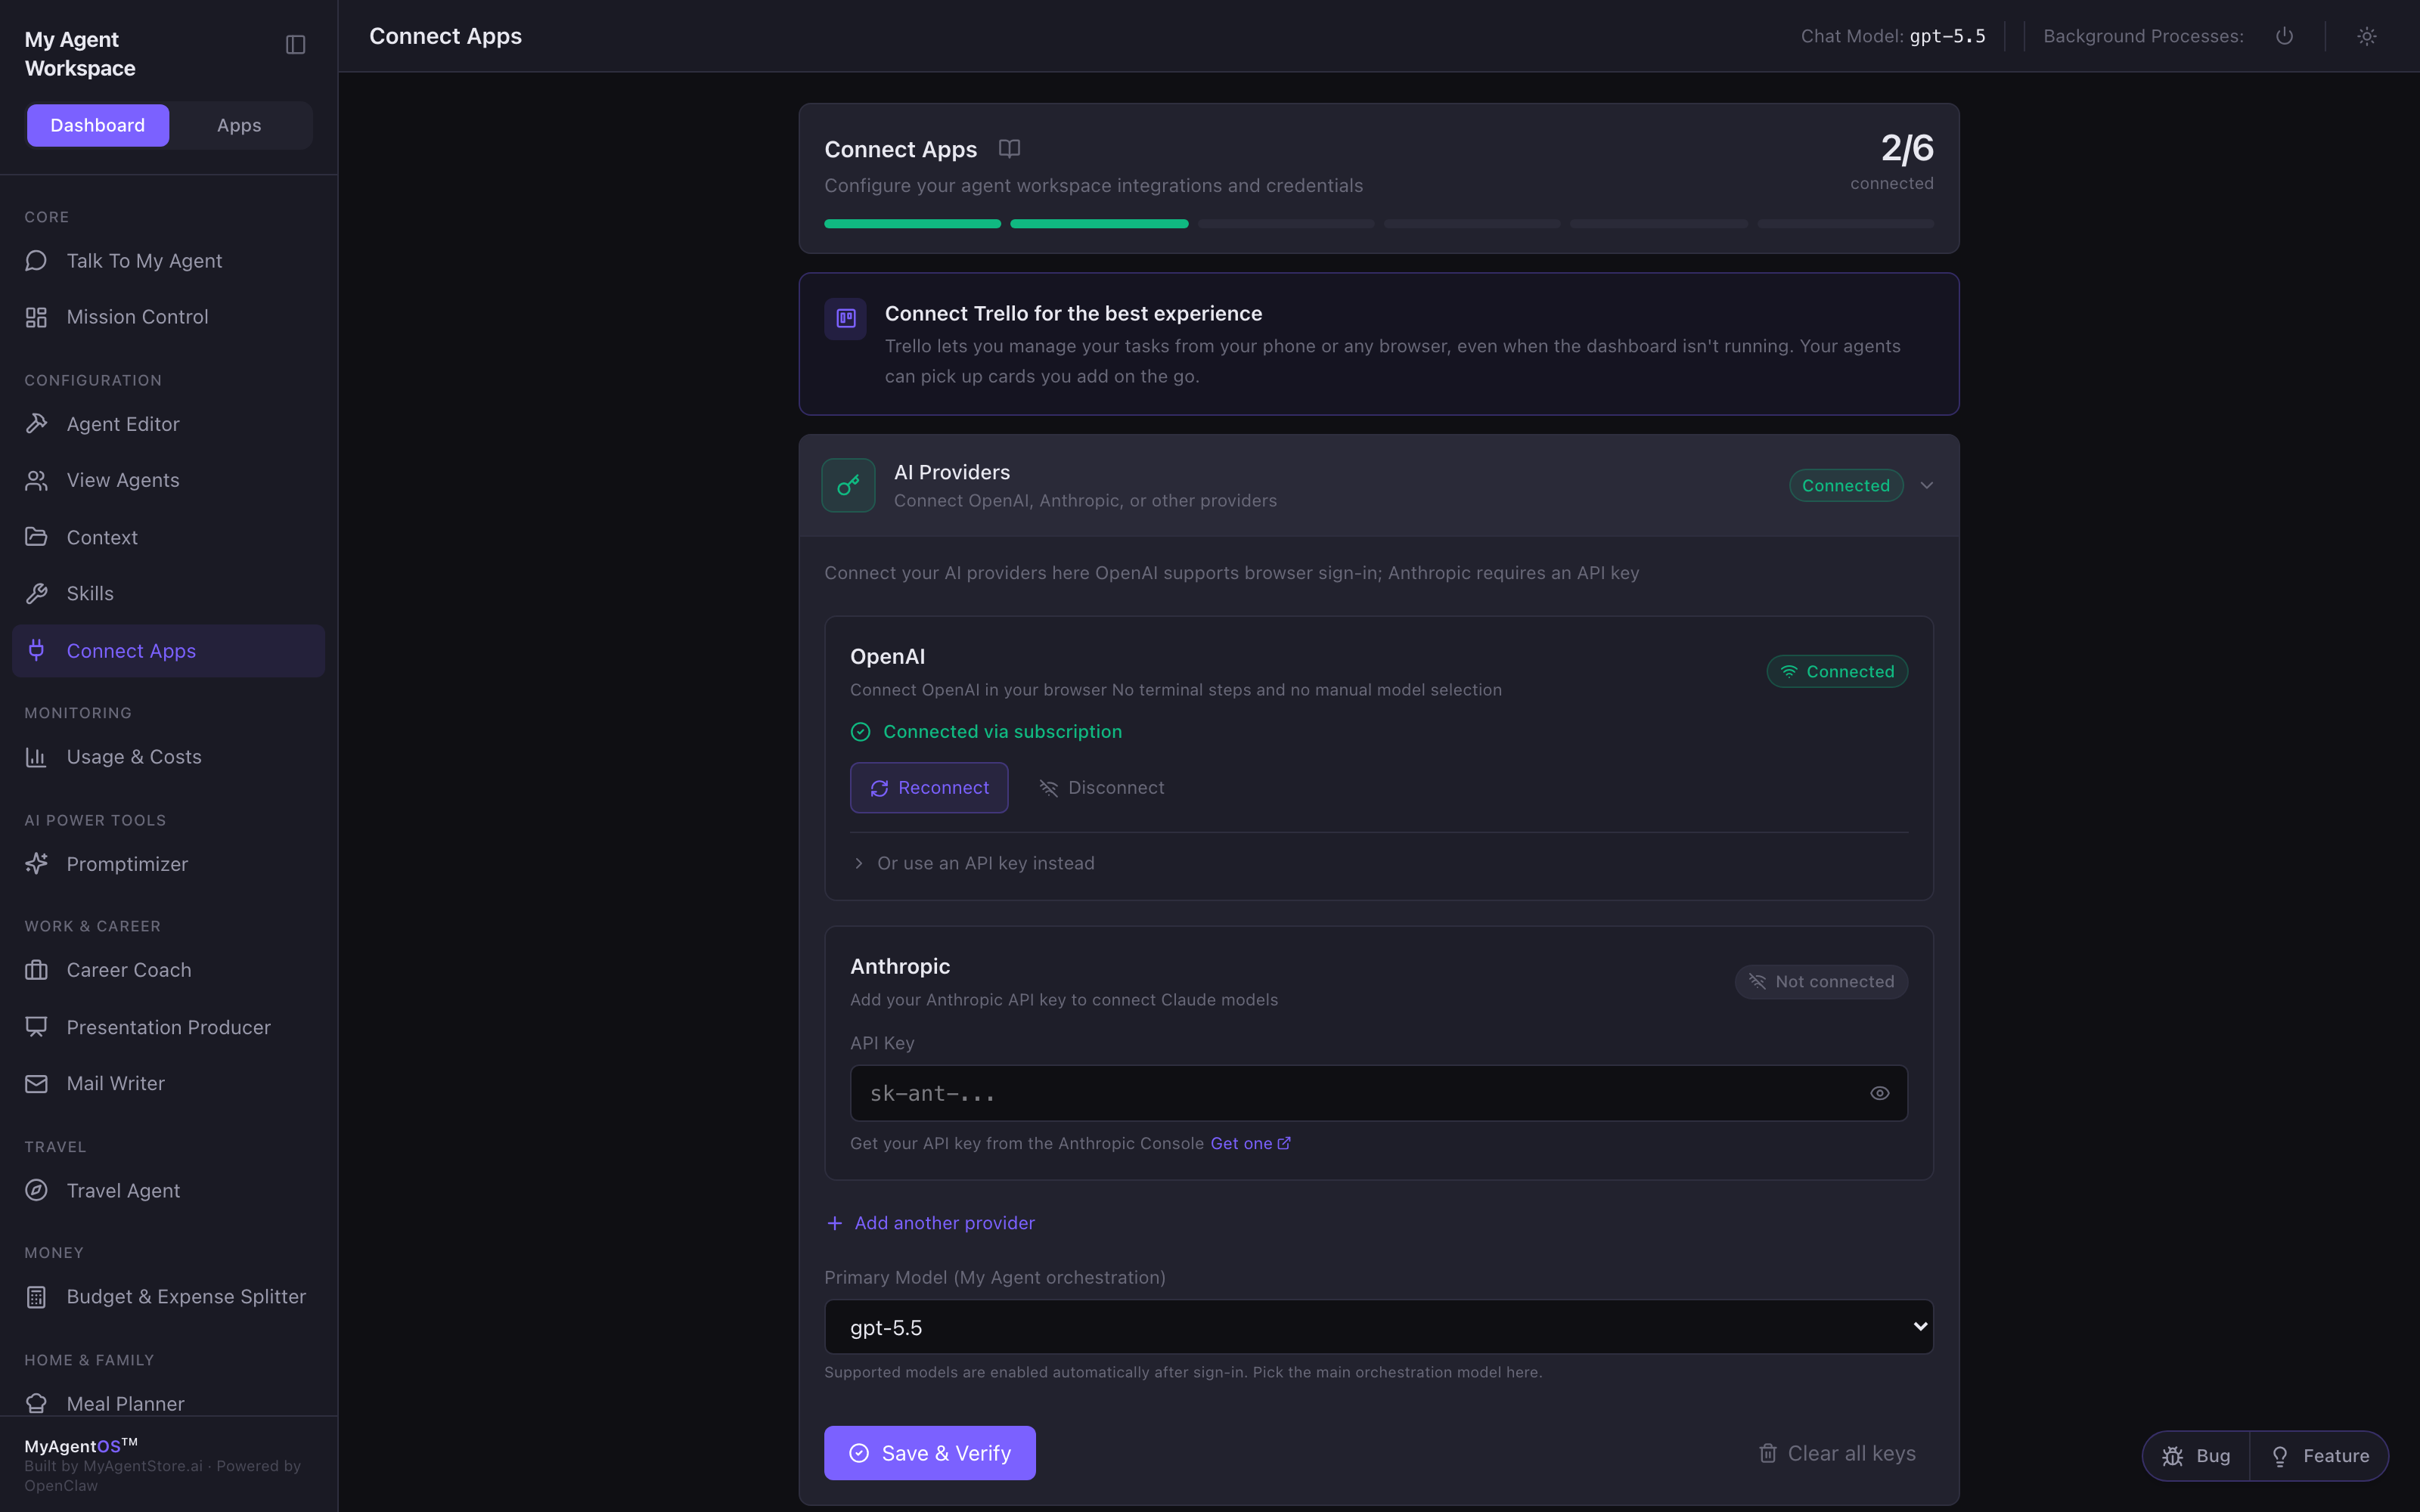
Task: Click the AI Providers key icon
Action: (848, 485)
